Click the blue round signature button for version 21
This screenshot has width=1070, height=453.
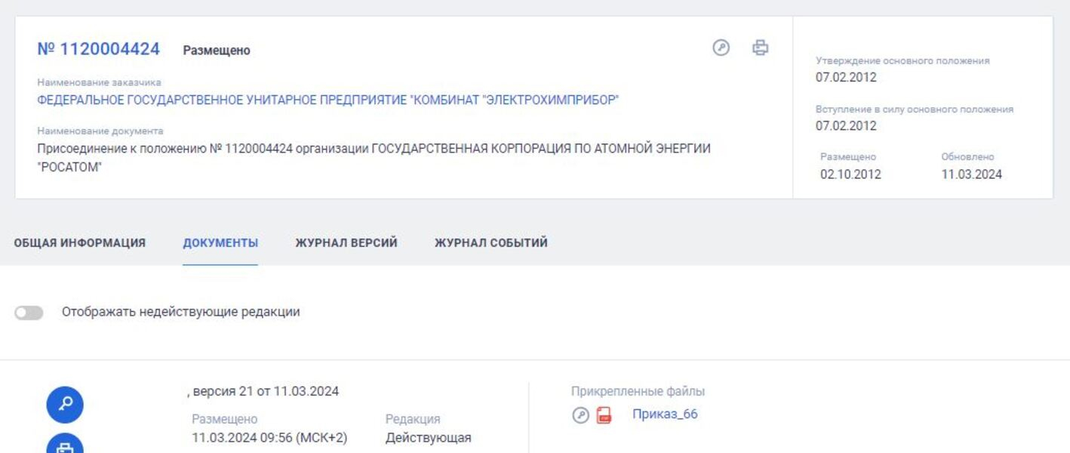click(65, 405)
